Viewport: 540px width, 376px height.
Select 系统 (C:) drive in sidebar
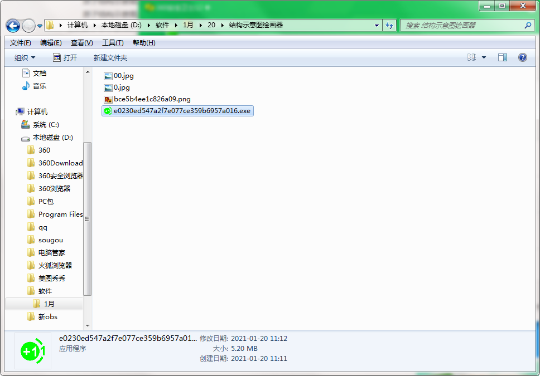coord(45,125)
